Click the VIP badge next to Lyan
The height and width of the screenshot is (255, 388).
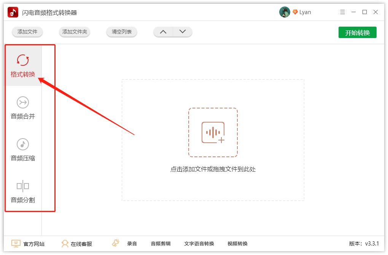click(295, 12)
